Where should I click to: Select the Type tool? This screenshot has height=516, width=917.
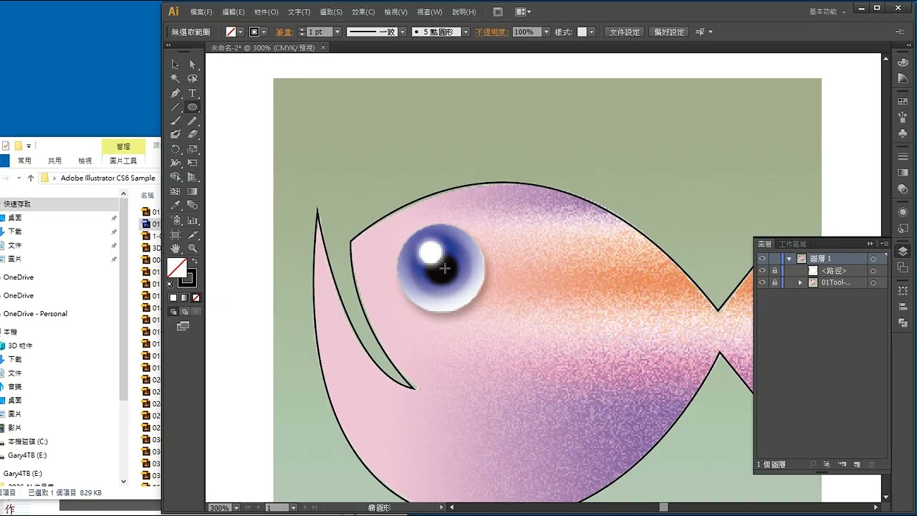[193, 93]
